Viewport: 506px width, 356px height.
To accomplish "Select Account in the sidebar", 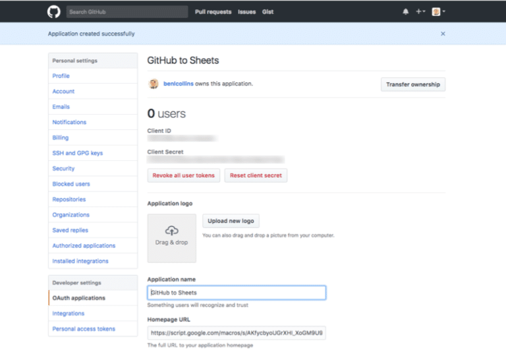I will point(93,92).
